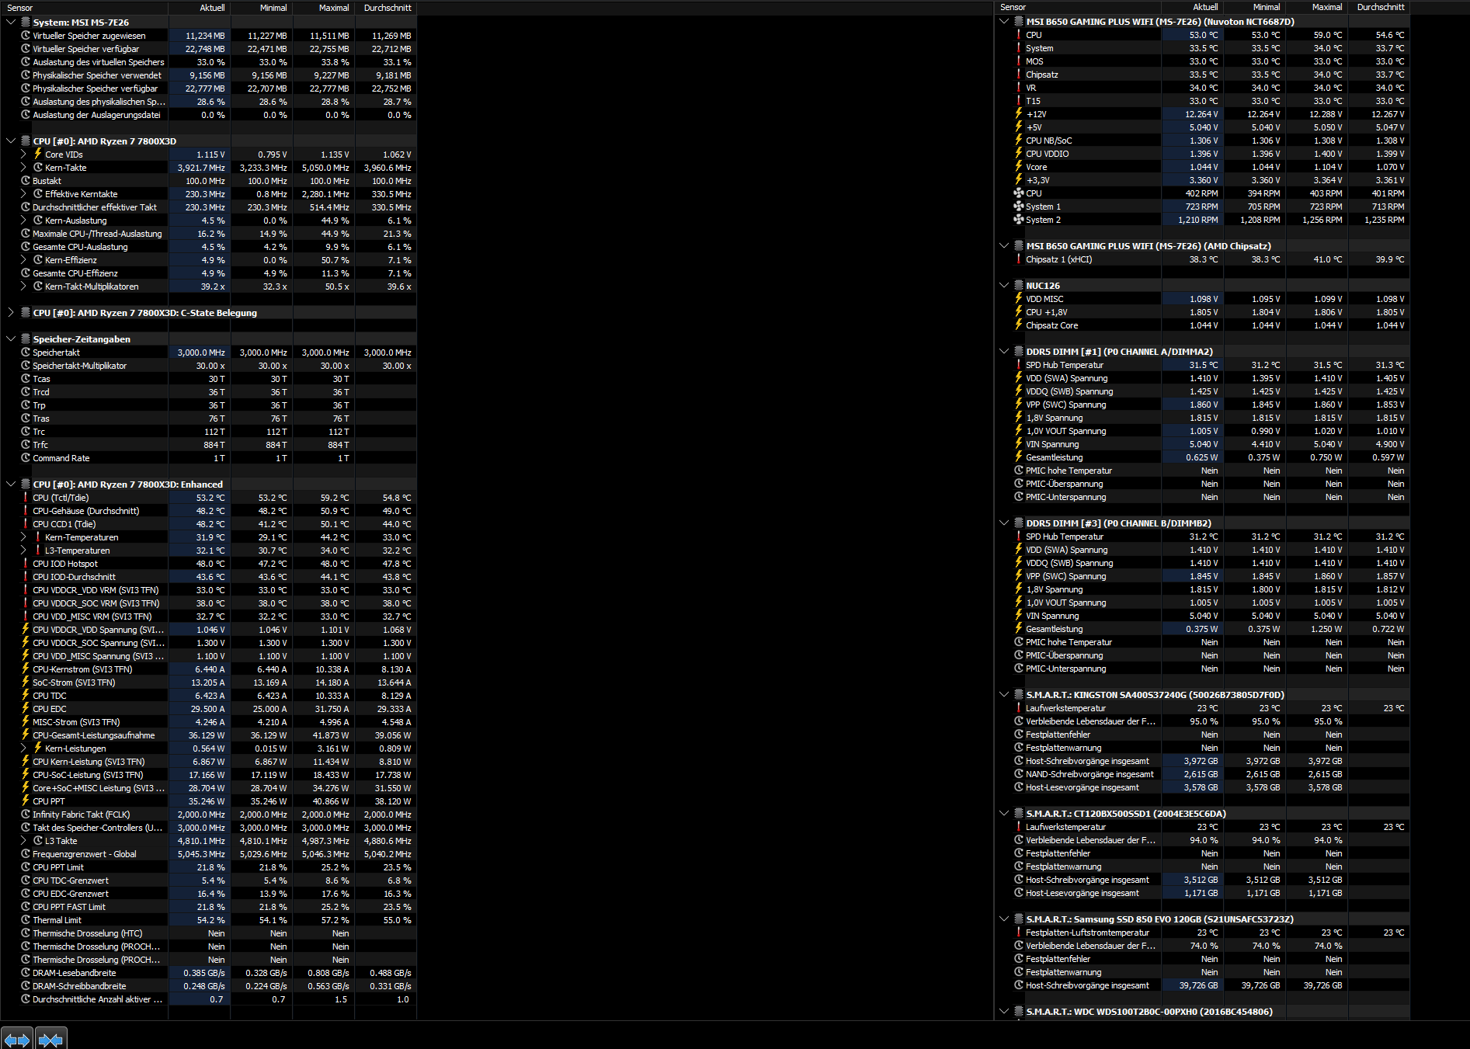The height and width of the screenshot is (1049, 1470).
Task: Click the 1,210 RPM value
Action: (1198, 220)
